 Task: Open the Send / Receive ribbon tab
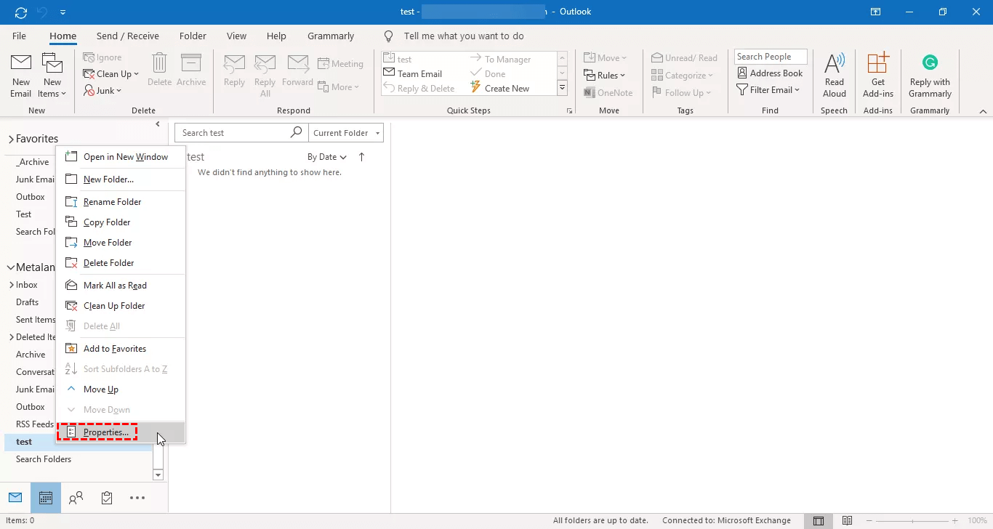tap(127, 36)
